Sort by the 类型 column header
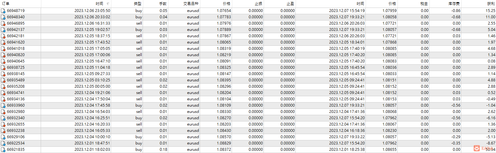Viewport: 496px width, 153px height. coord(138,4)
